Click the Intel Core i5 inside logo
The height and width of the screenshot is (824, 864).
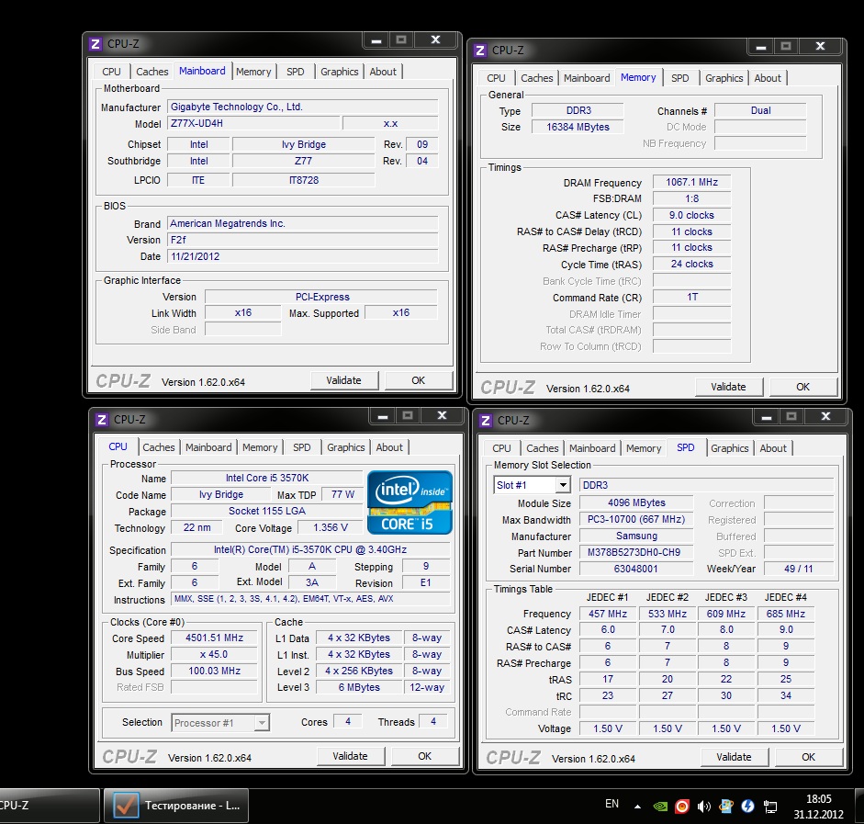click(x=410, y=502)
